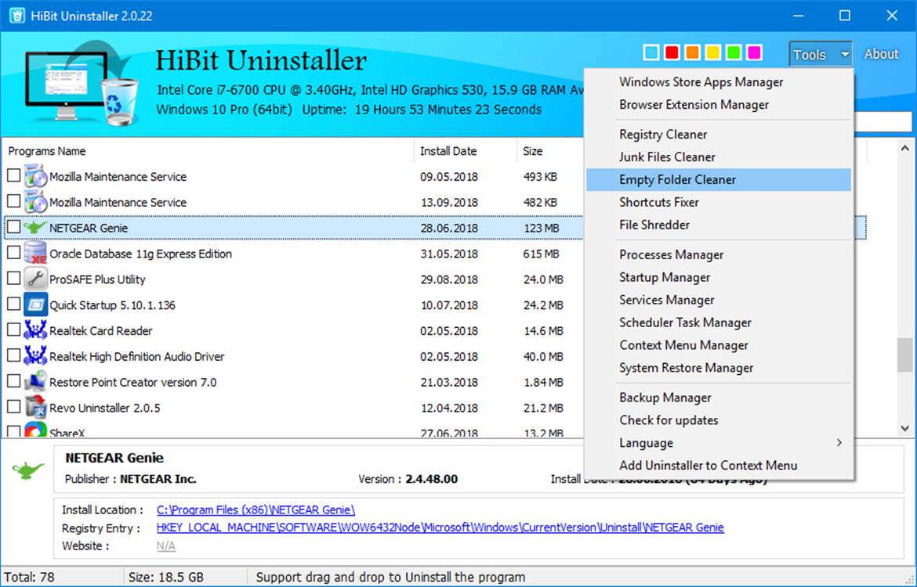
Task: Click the scrollbar down arrow
Action: (x=904, y=428)
